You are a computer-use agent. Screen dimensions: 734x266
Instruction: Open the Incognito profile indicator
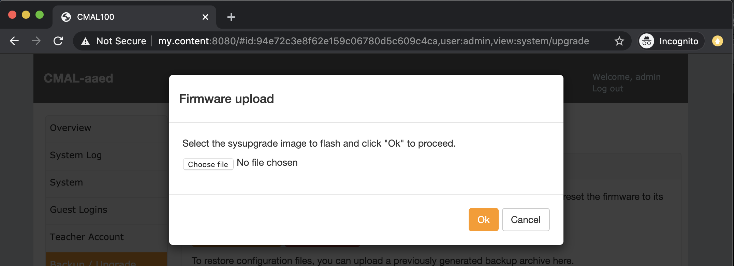click(x=671, y=41)
